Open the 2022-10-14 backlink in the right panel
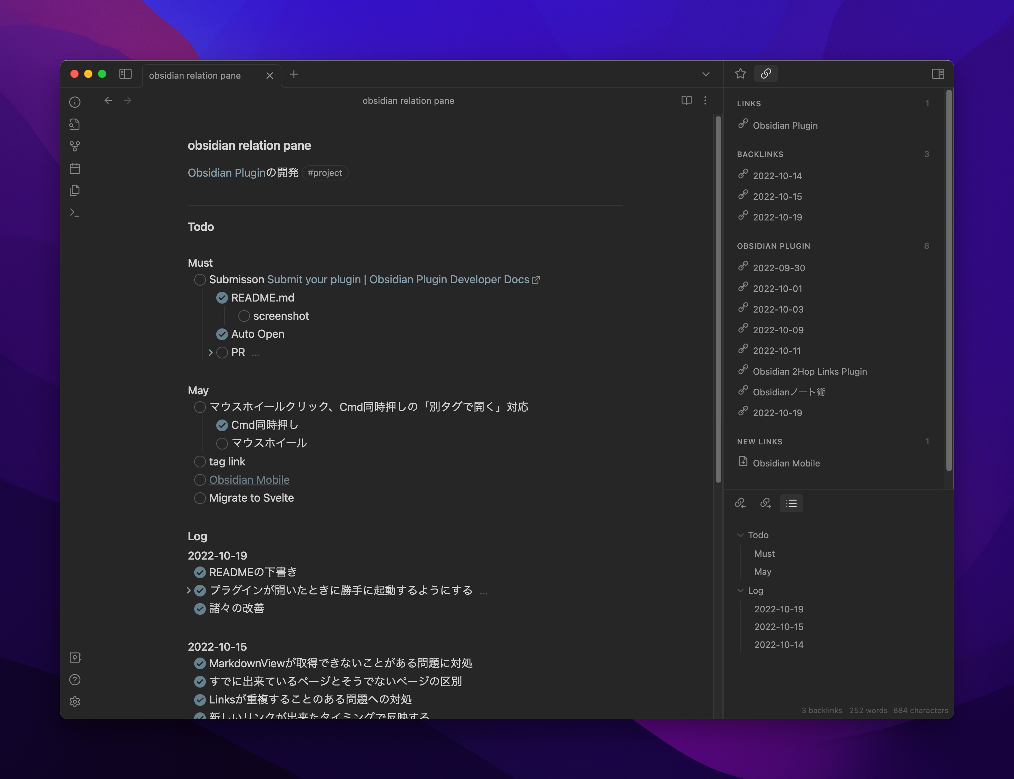This screenshot has width=1014, height=779. 778,176
